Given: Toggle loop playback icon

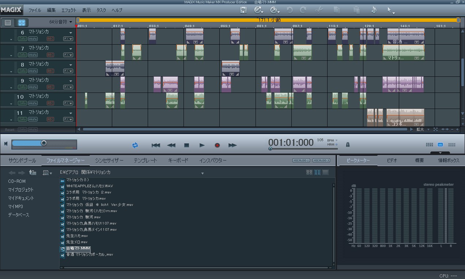Looking at the screenshot, I should 135,145.
